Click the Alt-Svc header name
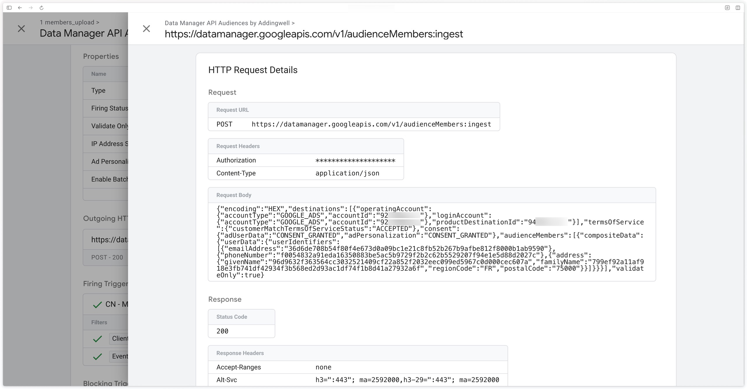 [x=227, y=380]
